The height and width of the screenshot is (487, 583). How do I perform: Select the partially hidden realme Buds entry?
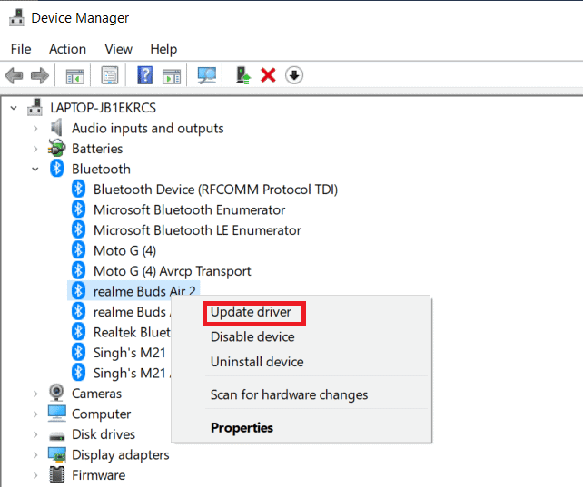coord(132,312)
